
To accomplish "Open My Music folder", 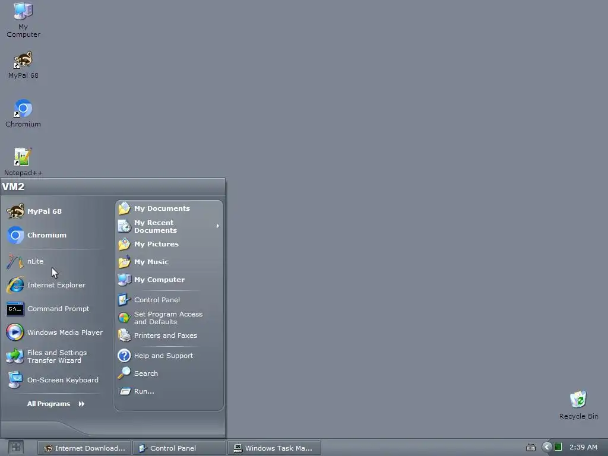I will pos(169,262).
